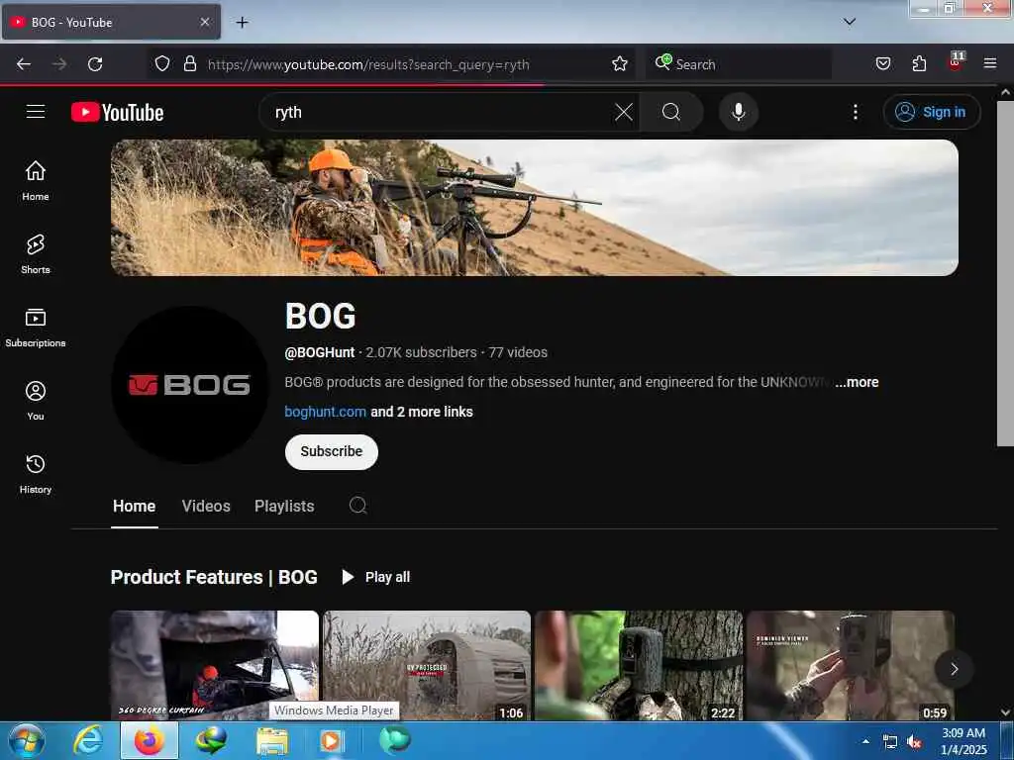Close the BOG - YouTube tab
This screenshot has width=1014, height=760.
point(204,22)
